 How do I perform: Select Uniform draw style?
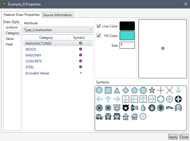12,27
